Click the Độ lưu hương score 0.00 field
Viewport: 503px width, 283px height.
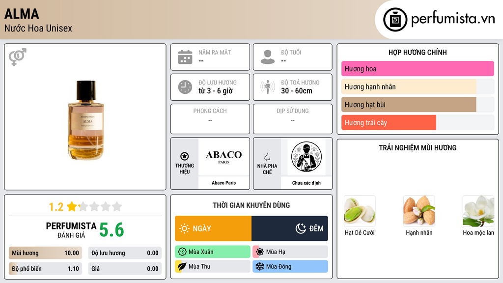click(x=125, y=253)
